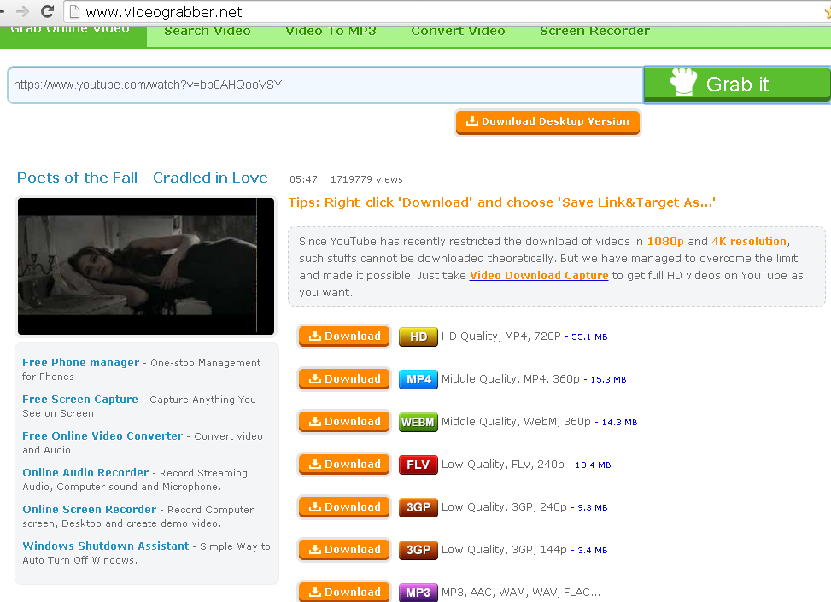Open the Free Phone manager link
Image resolution: width=831 pixels, height=602 pixels.
pos(80,362)
